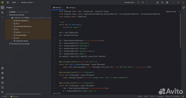The image size is (186, 98).
Task: Click main.py breadcrumb in status bar
Action: (14, 96)
